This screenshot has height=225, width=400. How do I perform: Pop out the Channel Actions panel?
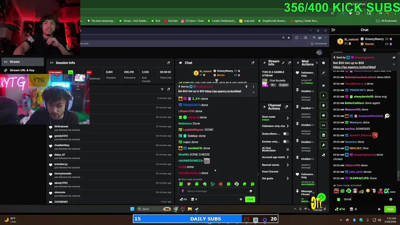(x=286, y=107)
